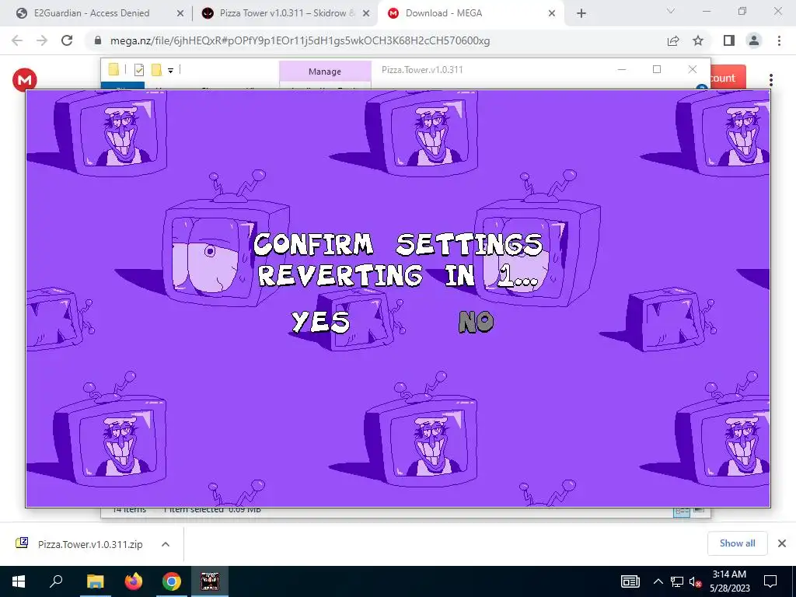
Task: Open Chrome three-dot menu
Action: point(779,40)
